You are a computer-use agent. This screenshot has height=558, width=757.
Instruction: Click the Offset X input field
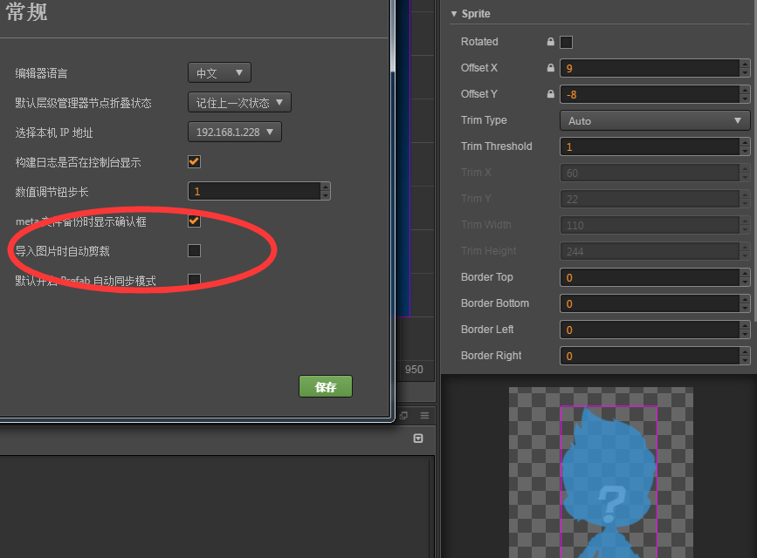click(x=650, y=68)
